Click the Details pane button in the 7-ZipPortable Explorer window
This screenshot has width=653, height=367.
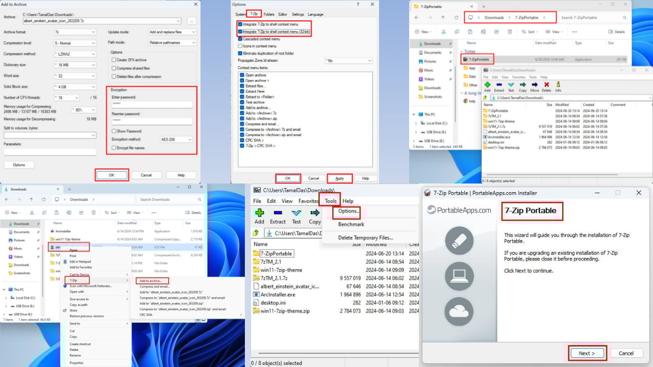pyautogui.click(x=617, y=32)
